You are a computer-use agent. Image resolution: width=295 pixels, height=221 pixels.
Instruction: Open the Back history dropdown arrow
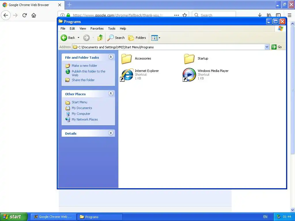tap(78, 38)
